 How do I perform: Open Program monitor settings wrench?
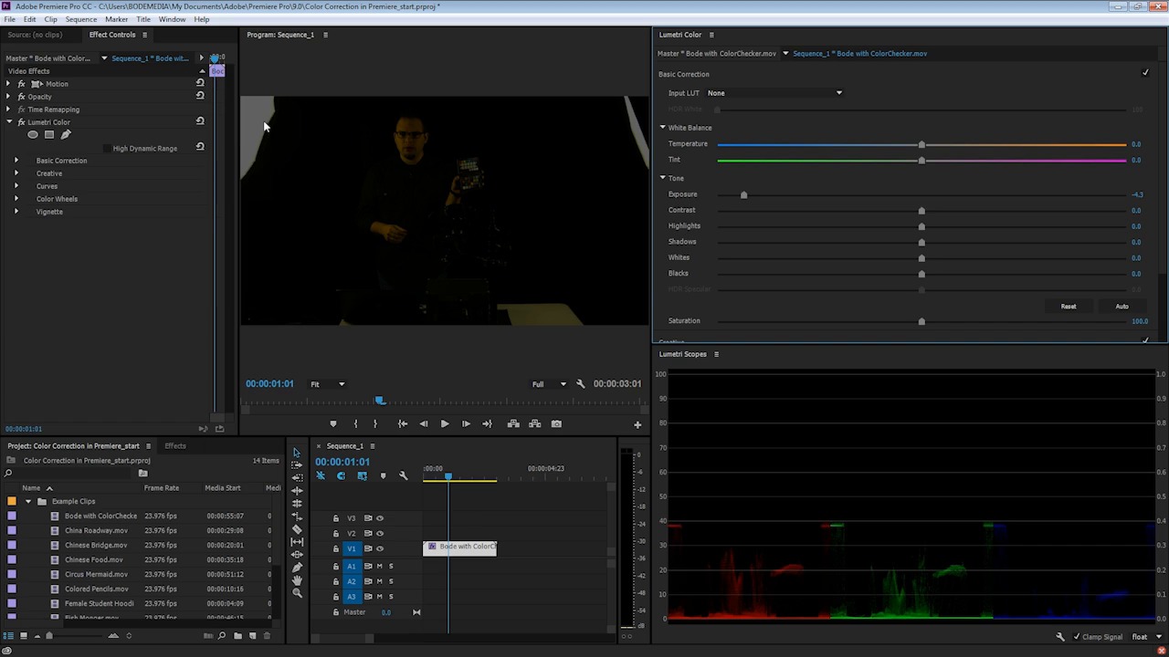[581, 384]
